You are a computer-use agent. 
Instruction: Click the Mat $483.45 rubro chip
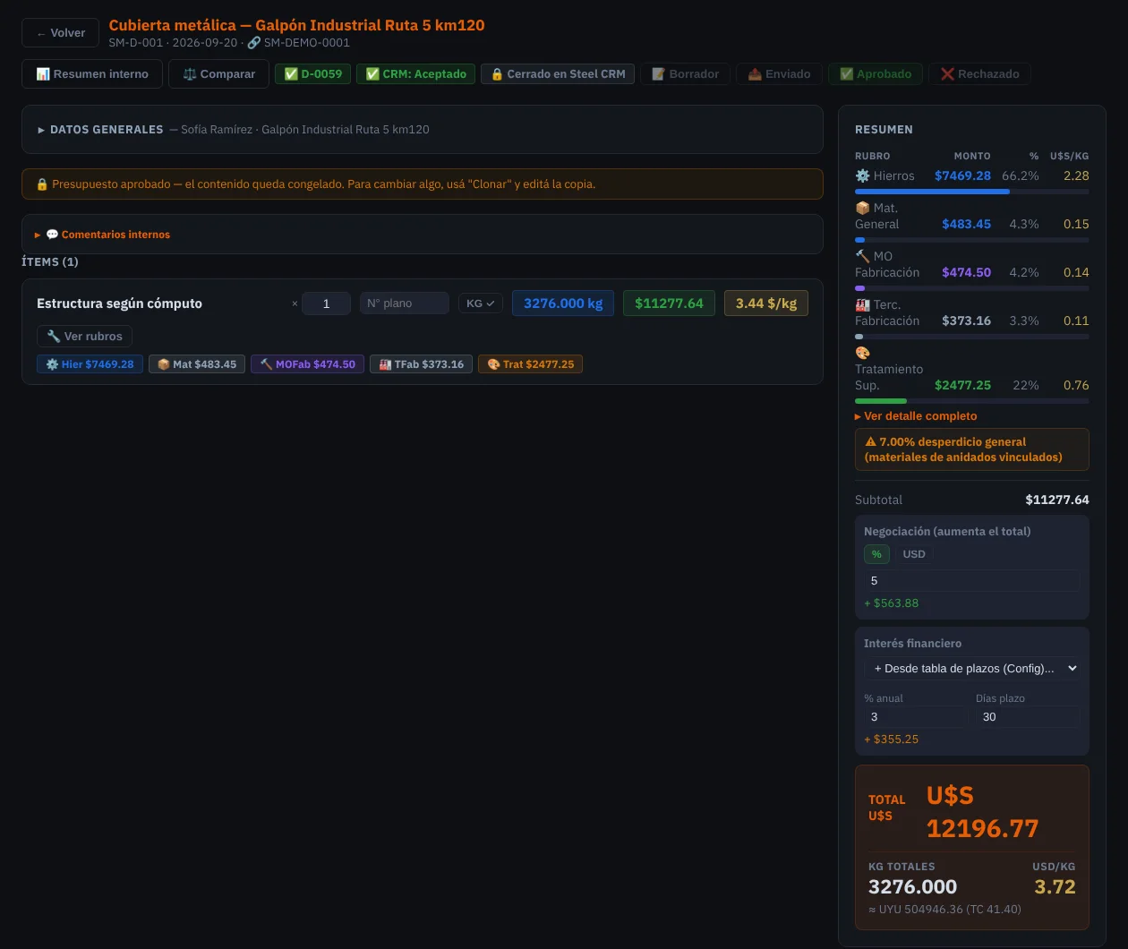click(x=197, y=364)
